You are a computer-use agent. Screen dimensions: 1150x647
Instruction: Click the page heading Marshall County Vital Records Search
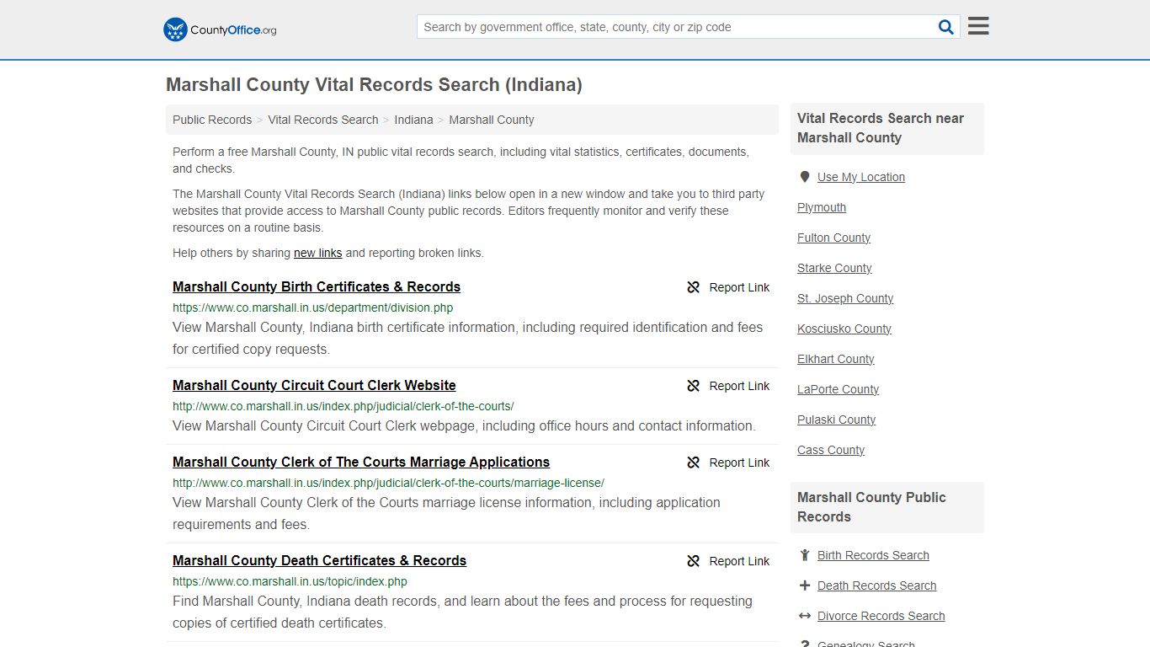pos(374,85)
